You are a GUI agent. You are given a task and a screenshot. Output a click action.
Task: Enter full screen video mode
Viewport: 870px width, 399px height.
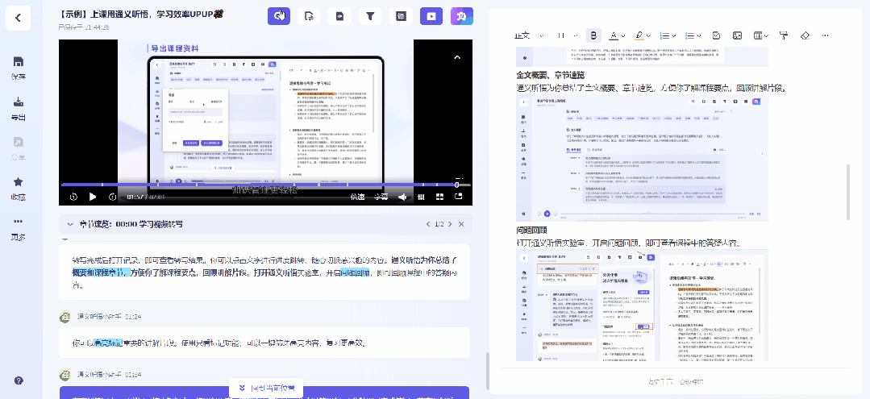(x=440, y=197)
